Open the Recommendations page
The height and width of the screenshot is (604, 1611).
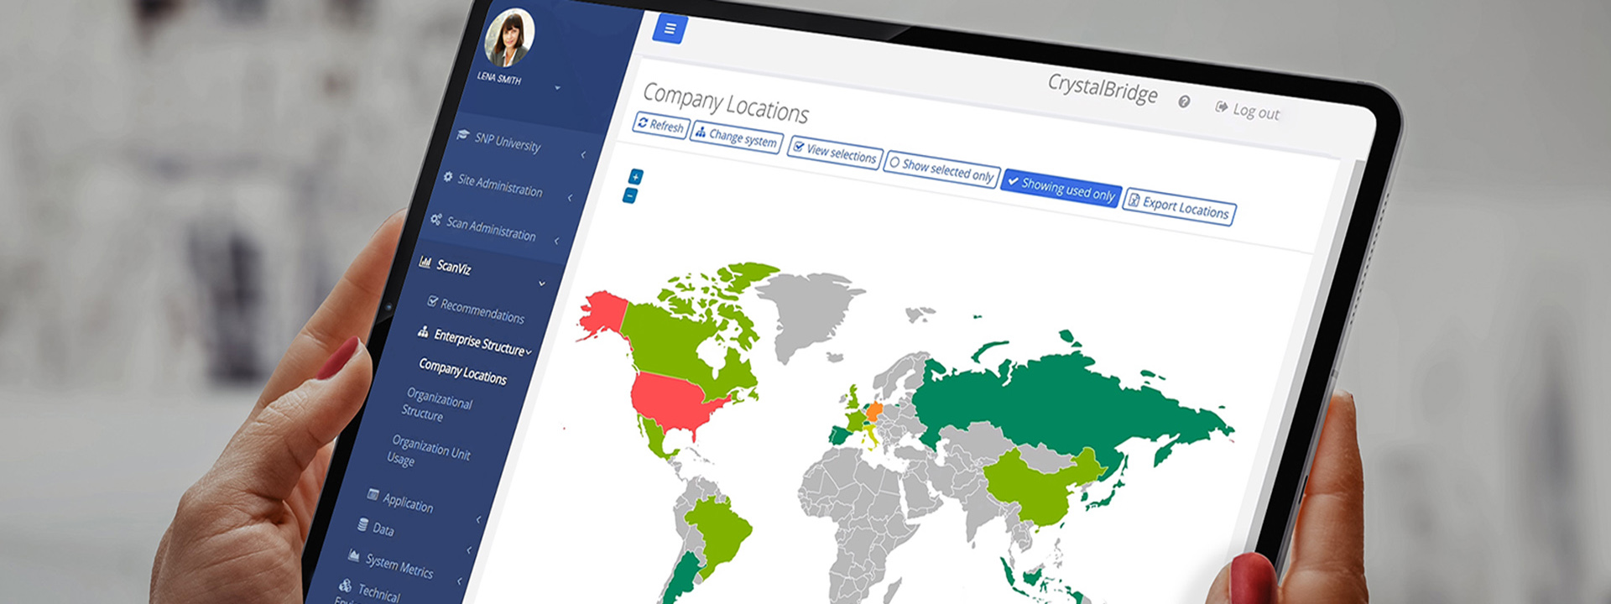point(482,311)
